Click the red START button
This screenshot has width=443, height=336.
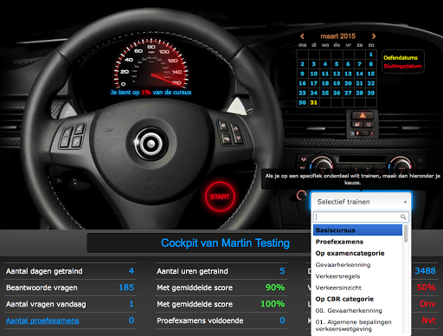pyautogui.click(x=220, y=197)
